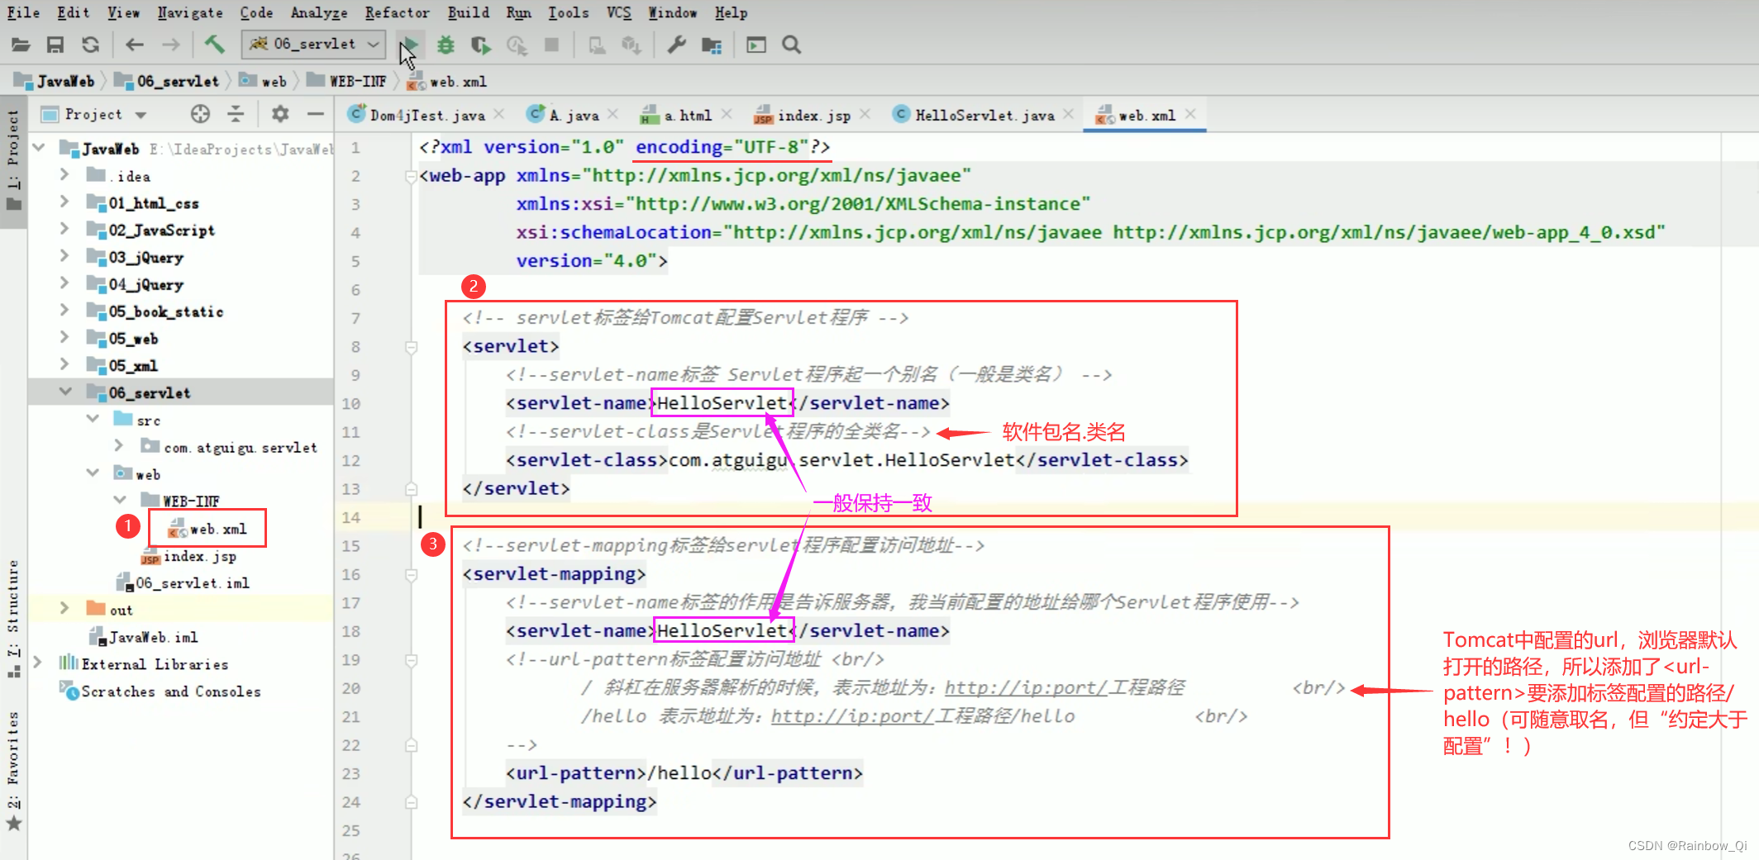Open the Refactor menu

tap(398, 12)
